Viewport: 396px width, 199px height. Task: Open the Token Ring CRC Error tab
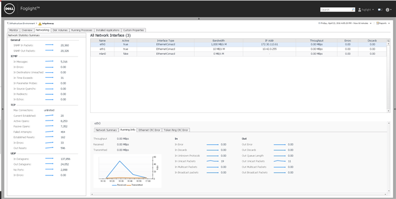click(176, 130)
